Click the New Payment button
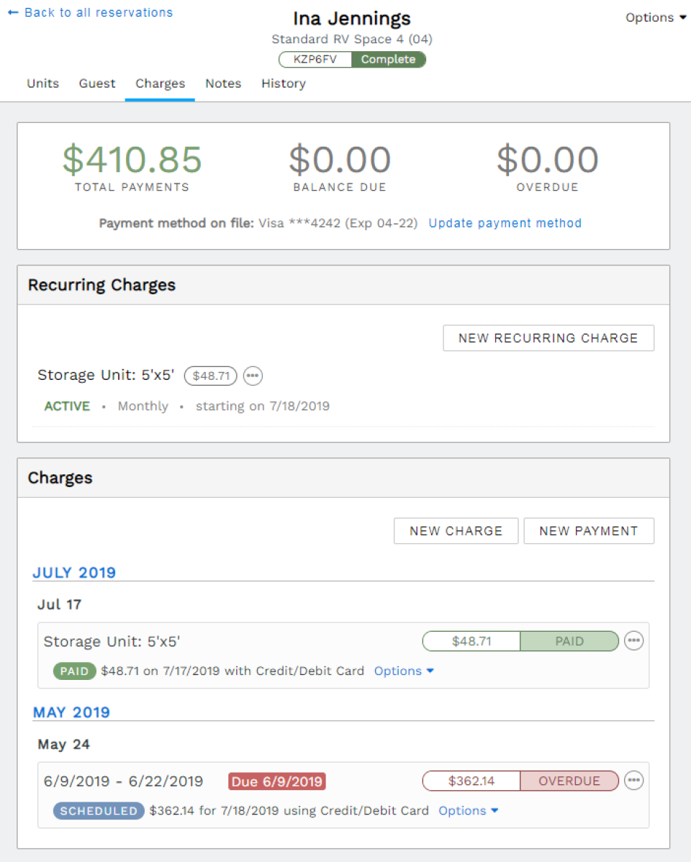 [589, 530]
